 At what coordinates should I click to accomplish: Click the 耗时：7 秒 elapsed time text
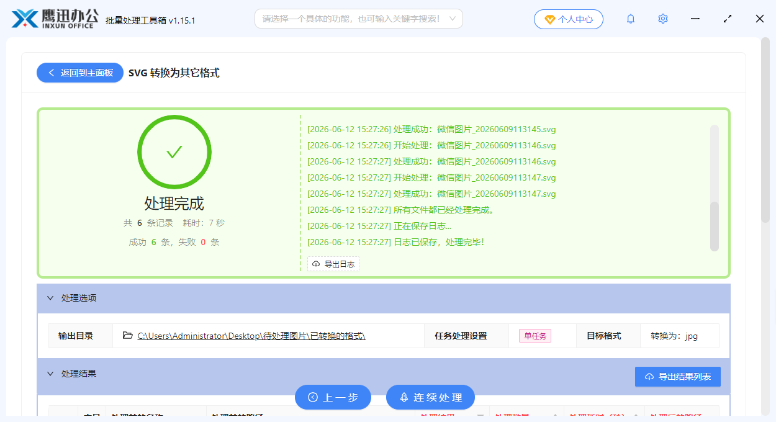pyautogui.click(x=204, y=223)
